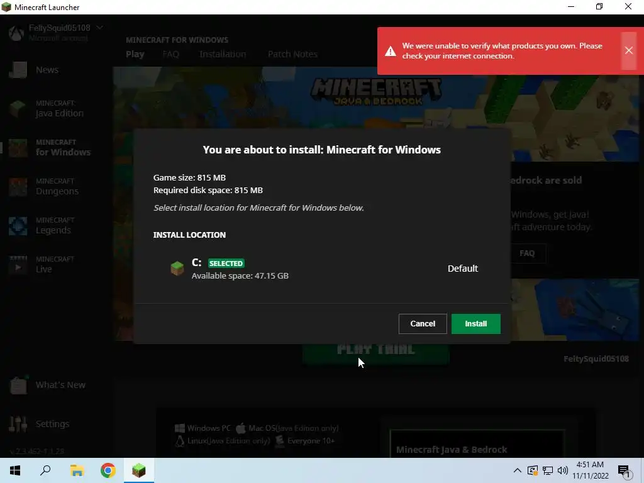Click the launcher version text in sidebar

[x=36, y=451]
